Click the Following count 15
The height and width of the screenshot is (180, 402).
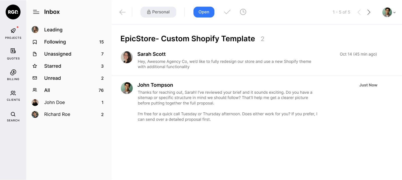click(x=101, y=42)
